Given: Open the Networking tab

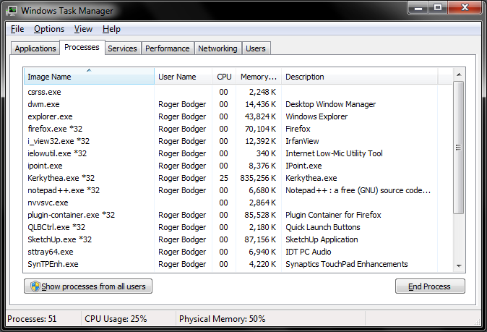Looking at the screenshot, I should click(217, 48).
